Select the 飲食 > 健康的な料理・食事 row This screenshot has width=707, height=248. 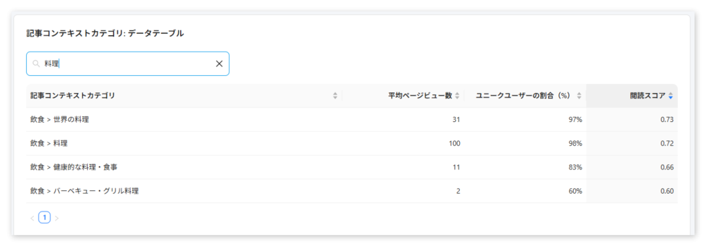[x=351, y=167]
